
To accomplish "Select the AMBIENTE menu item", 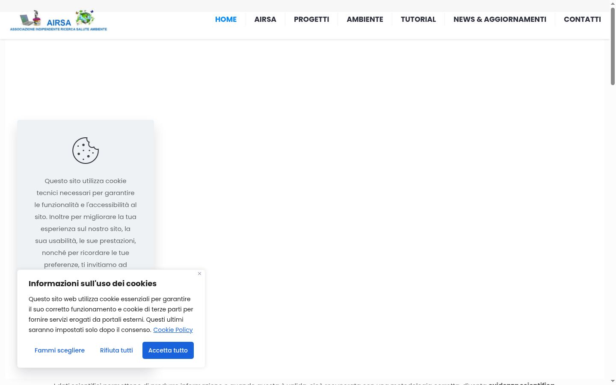I will [x=365, y=19].
